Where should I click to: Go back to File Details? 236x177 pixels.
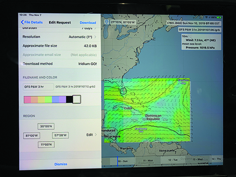pos(32,22)
